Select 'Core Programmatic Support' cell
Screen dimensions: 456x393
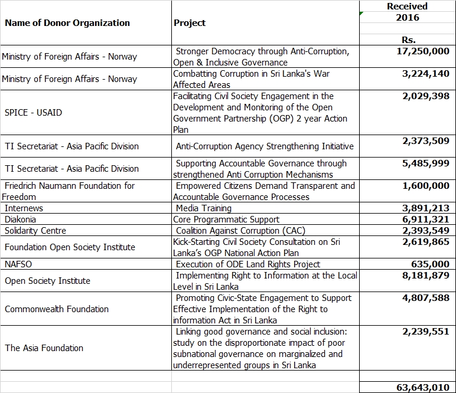pyautogui.click(x=265, y=219)
